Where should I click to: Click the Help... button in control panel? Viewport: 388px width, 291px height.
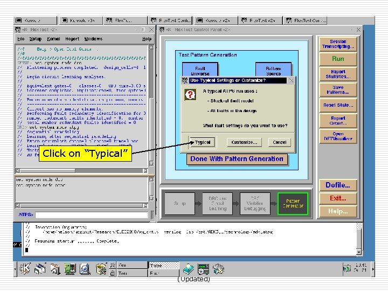coord(338,211)
